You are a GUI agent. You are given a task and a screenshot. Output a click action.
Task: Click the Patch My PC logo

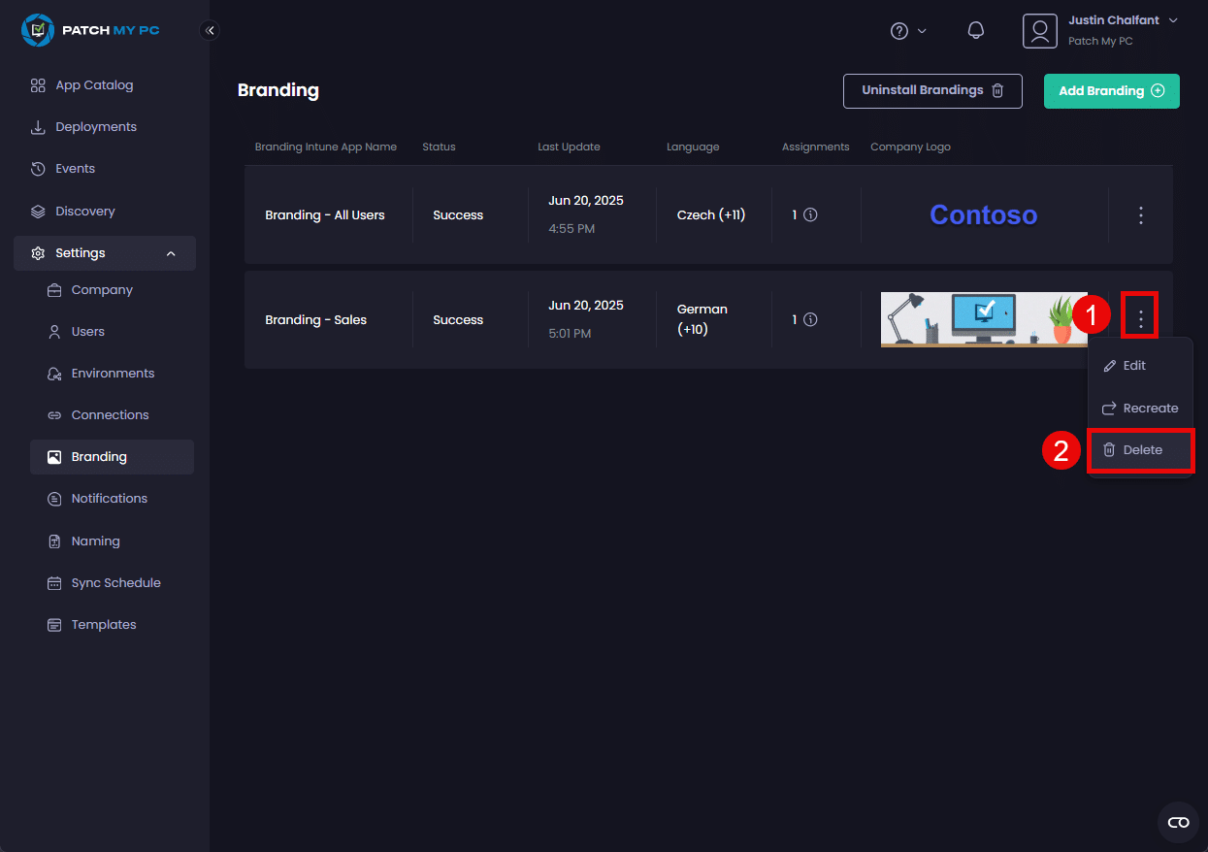tap(90, 30)
